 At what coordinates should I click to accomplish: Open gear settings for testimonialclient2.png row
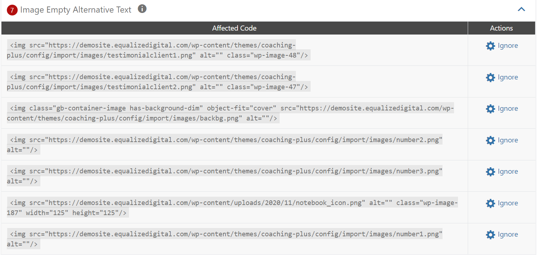coord(490,77)
